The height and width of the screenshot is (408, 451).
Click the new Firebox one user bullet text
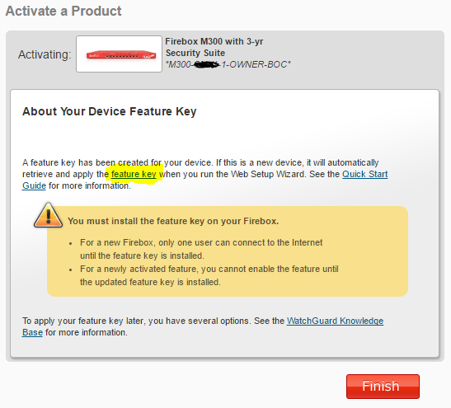pyautogui.click(x=201, y=249)
